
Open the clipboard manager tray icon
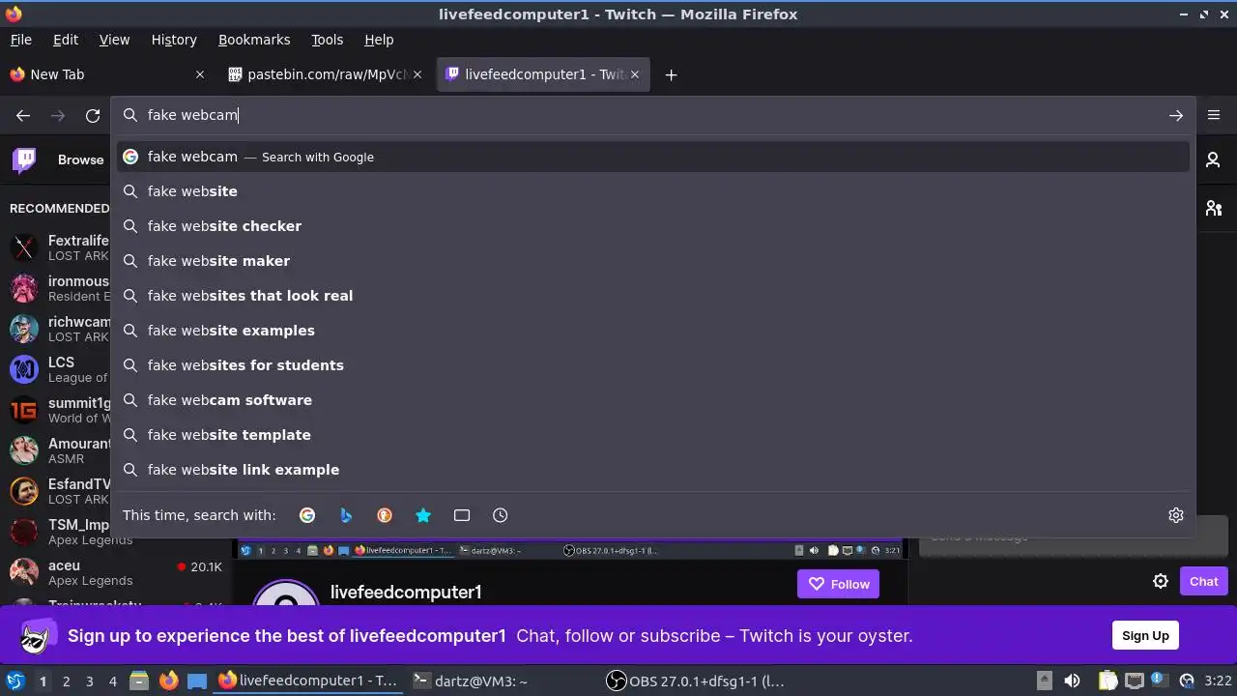1108,681
